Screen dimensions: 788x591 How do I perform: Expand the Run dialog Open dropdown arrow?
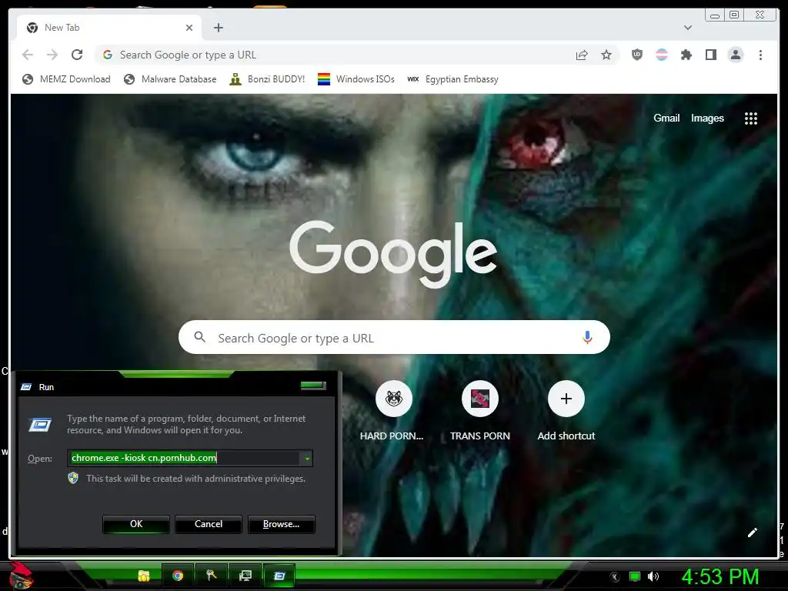[307, 459]
